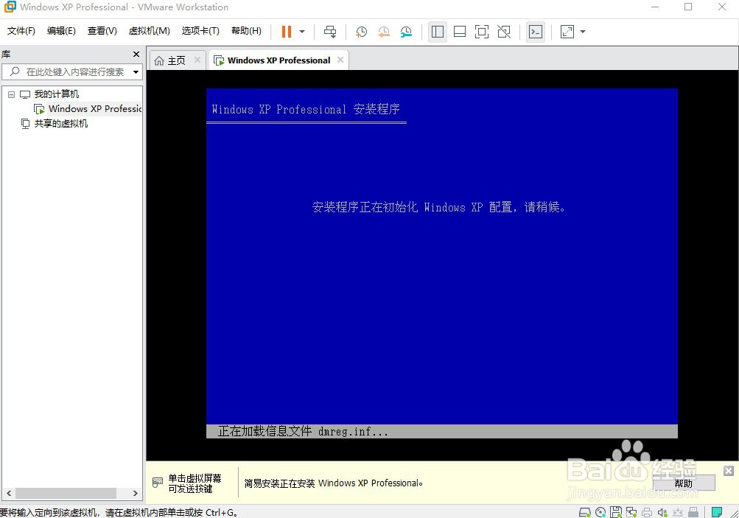Click the stretch guest display icon
739x518 pixels.
(x=567, y=32)
